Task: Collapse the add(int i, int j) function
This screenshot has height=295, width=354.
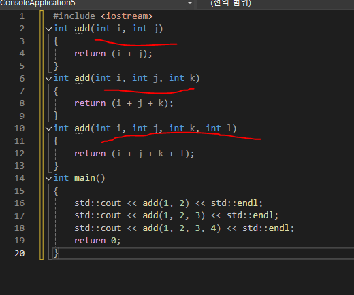Action: click(x=48, y=29)
